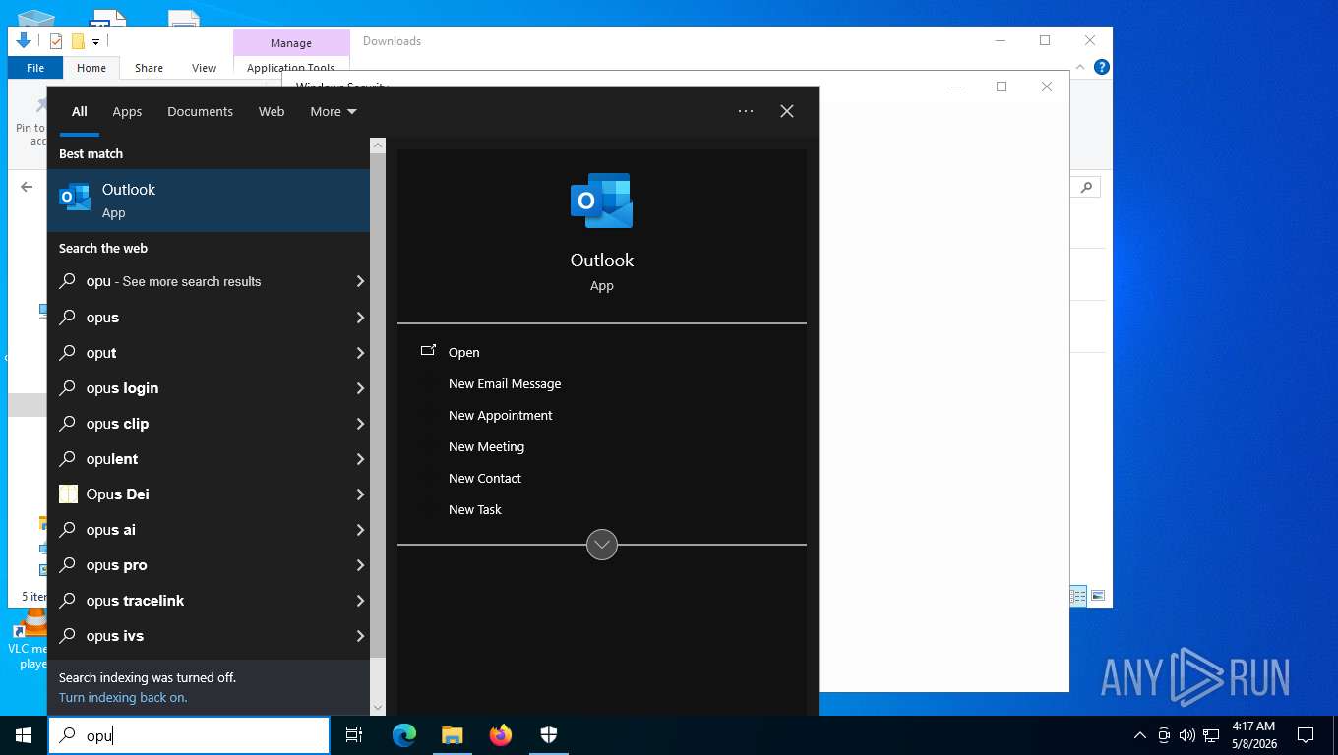Switch Explorer to details view icon
Image resolution: width=1338 pixels, height=755 pixels.
(x=1078, y=596)
